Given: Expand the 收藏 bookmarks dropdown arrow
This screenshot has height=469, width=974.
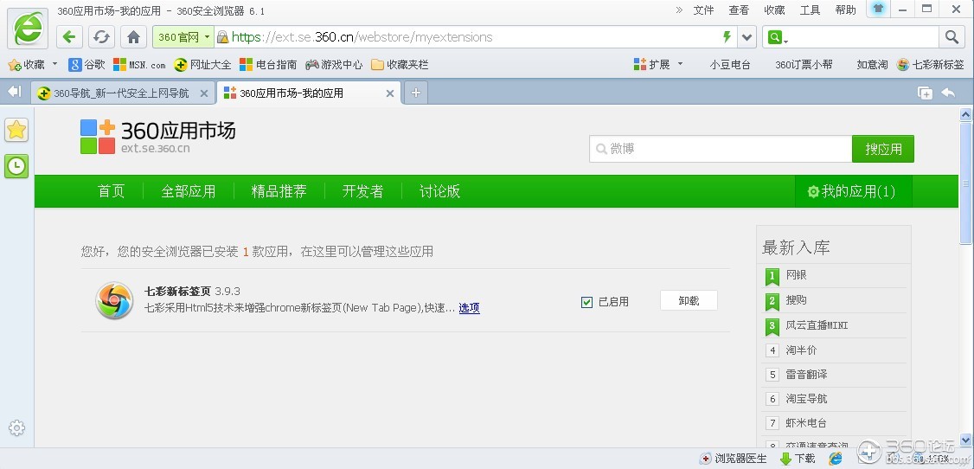Looking at the screenshot, I should [x=54, y=64].
